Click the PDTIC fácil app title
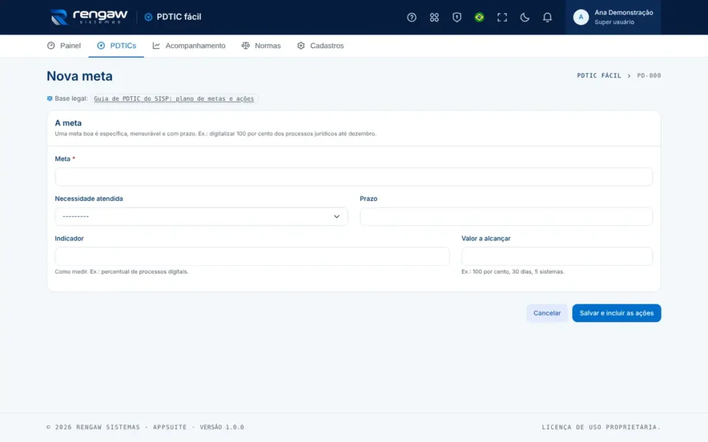This screenshot has width=708, height=442. point(179,17)
